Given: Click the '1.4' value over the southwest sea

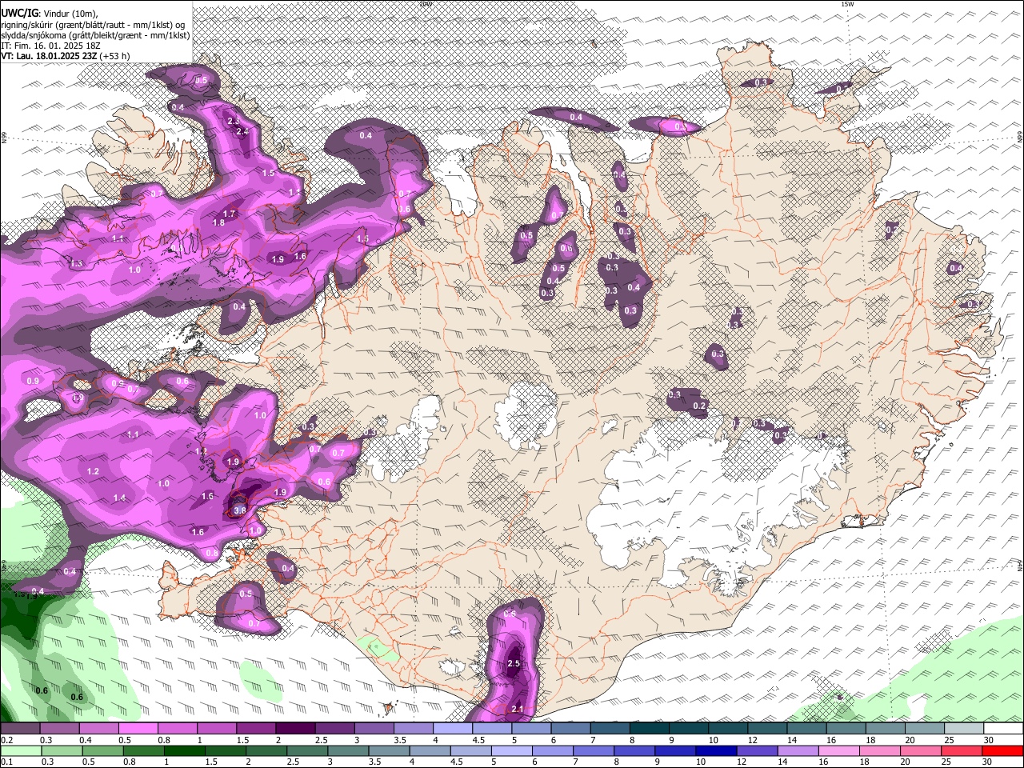Looking at the screenshot, I should (x=119, y=498).
